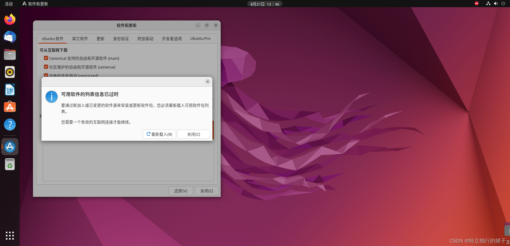
Task: Click 关闭(C) at the main window bottom
Action: coord(207,191)
